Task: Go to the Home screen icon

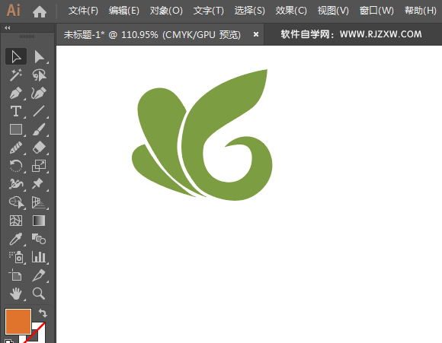Action: tap(40, 11)
